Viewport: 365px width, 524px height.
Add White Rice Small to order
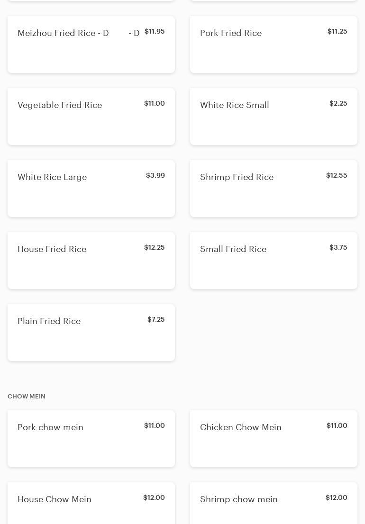(274, 117)
